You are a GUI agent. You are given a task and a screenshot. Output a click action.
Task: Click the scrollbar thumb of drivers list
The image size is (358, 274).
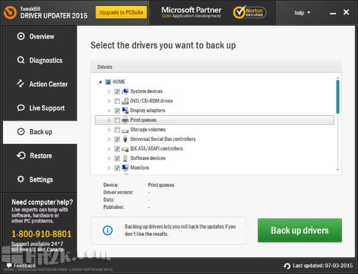click(x=338, y=97)
